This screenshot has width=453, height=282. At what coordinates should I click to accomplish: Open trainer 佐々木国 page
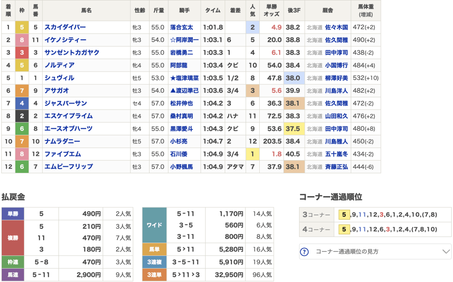tap(336, 27)
